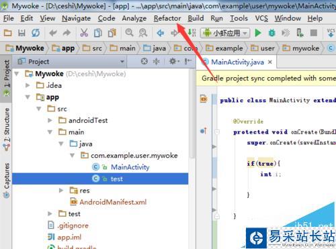Click the Undo arrow icon
This screenshot has height=249, width=336.
pyautogui.click(x=53, y=33)
